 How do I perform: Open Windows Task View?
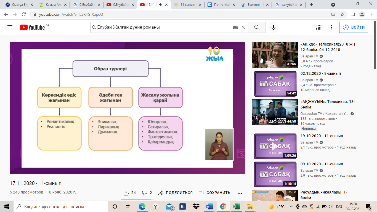coord(128,206)
